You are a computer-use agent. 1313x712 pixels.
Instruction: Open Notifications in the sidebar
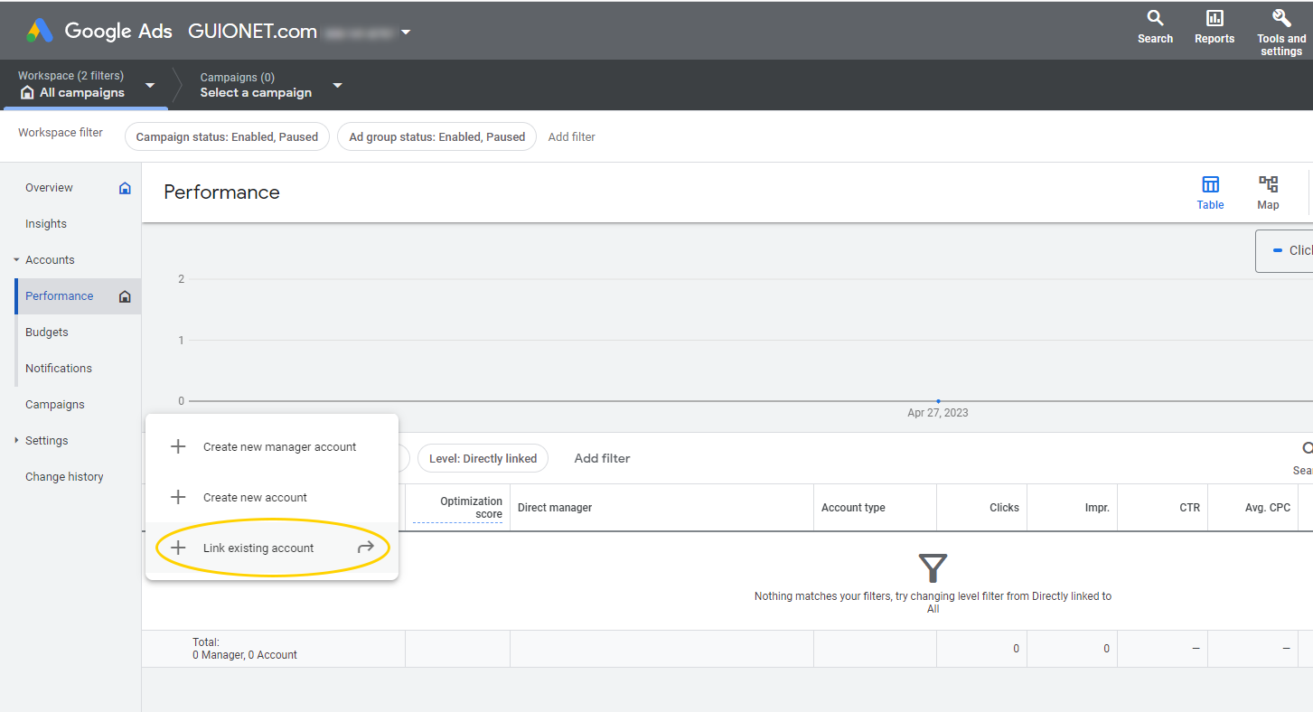point(59,369)
